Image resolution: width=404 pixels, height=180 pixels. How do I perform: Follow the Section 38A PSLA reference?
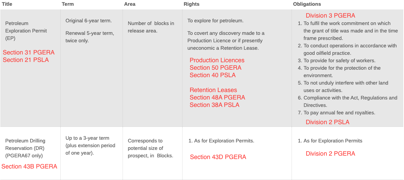[x=214, y=105]
